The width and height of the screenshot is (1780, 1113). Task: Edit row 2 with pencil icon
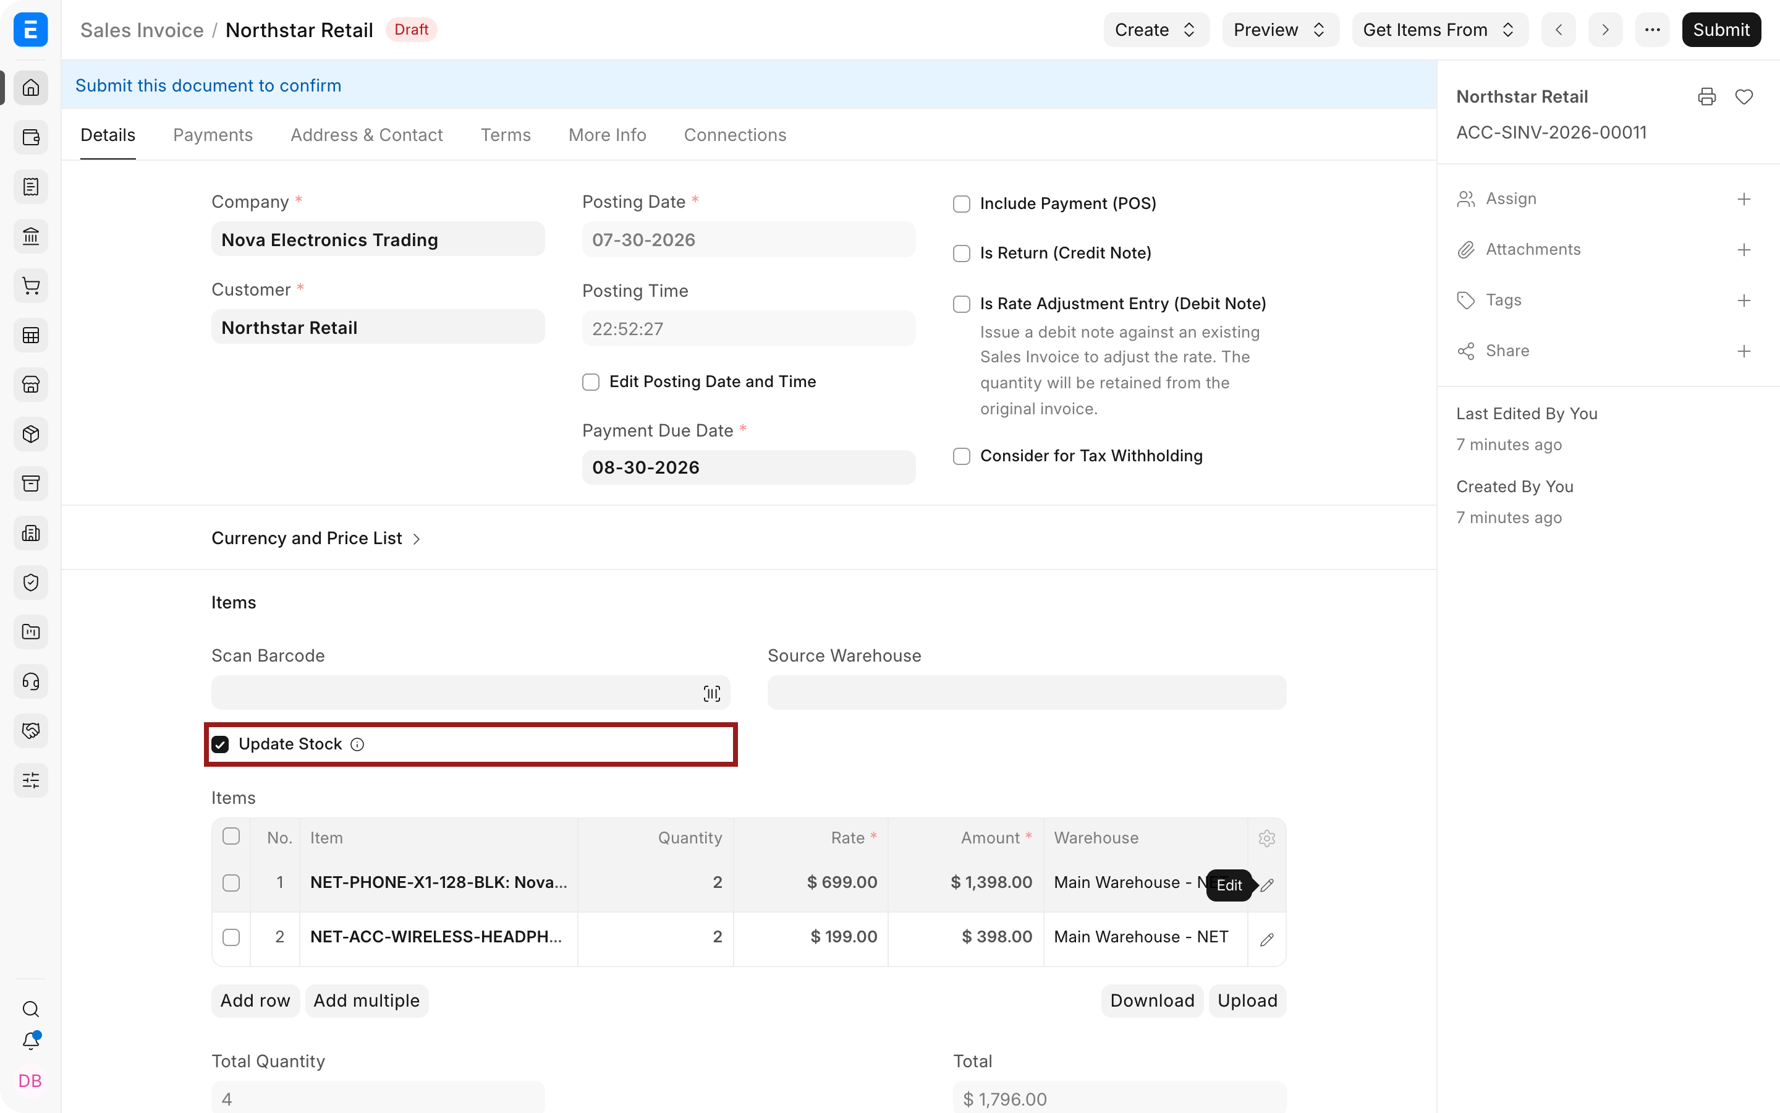coord(1266,939)
